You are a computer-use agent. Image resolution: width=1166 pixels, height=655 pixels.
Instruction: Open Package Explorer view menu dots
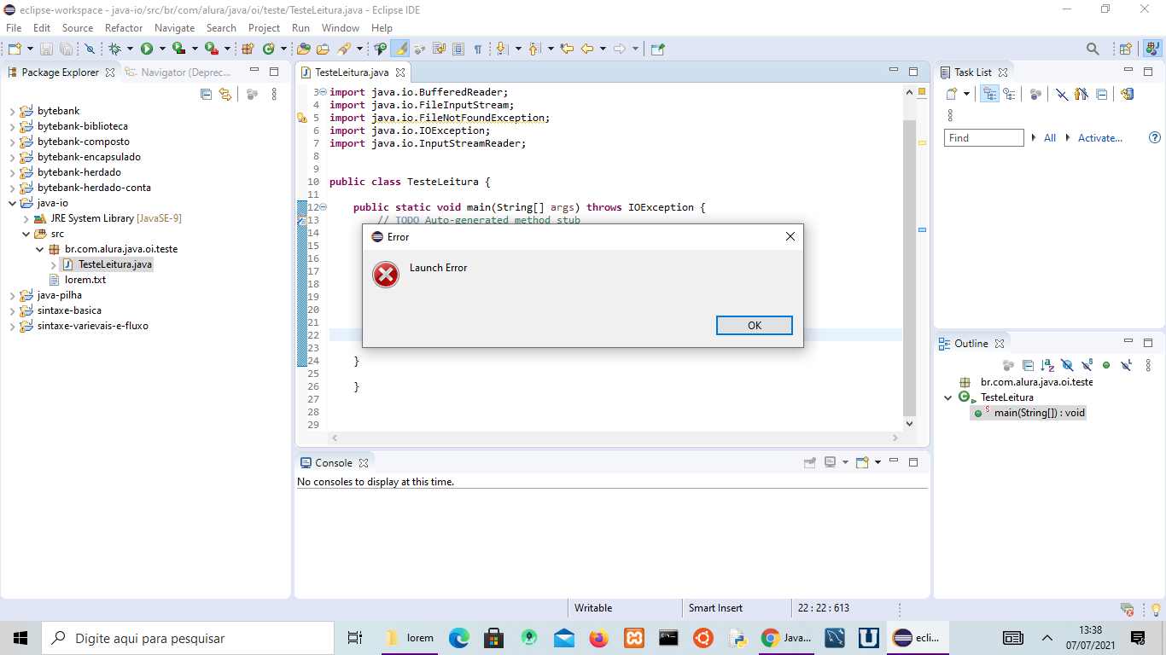[274, 94]
